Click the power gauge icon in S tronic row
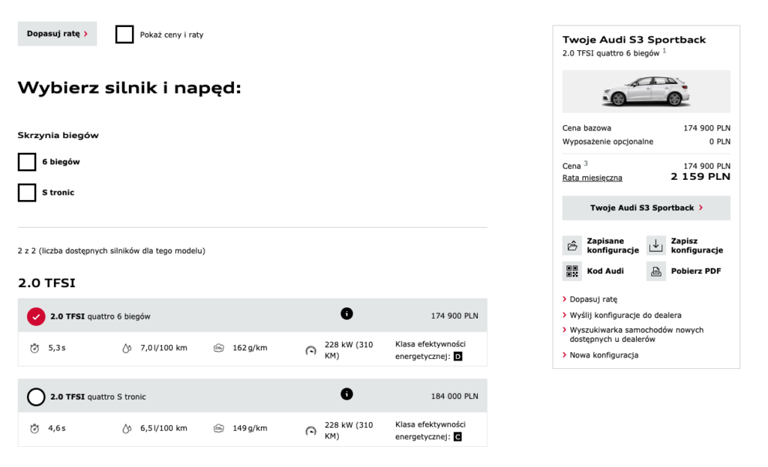 point(311,431)
